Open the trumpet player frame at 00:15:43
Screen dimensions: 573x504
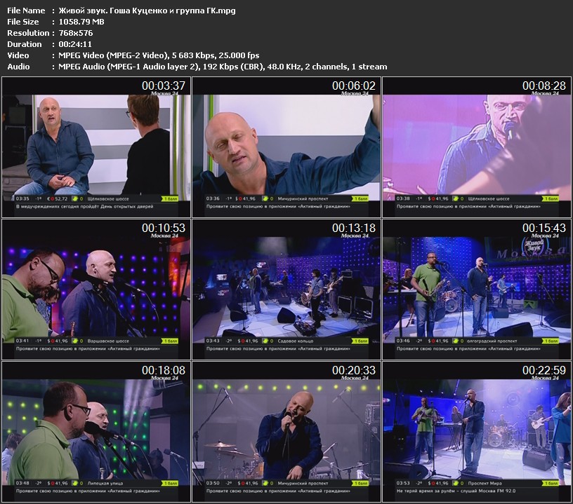pyautogui.click(x=476, y=287)
